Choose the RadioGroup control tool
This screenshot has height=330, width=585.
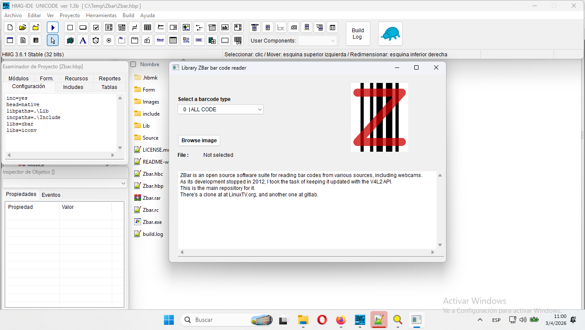pos(109,40)
